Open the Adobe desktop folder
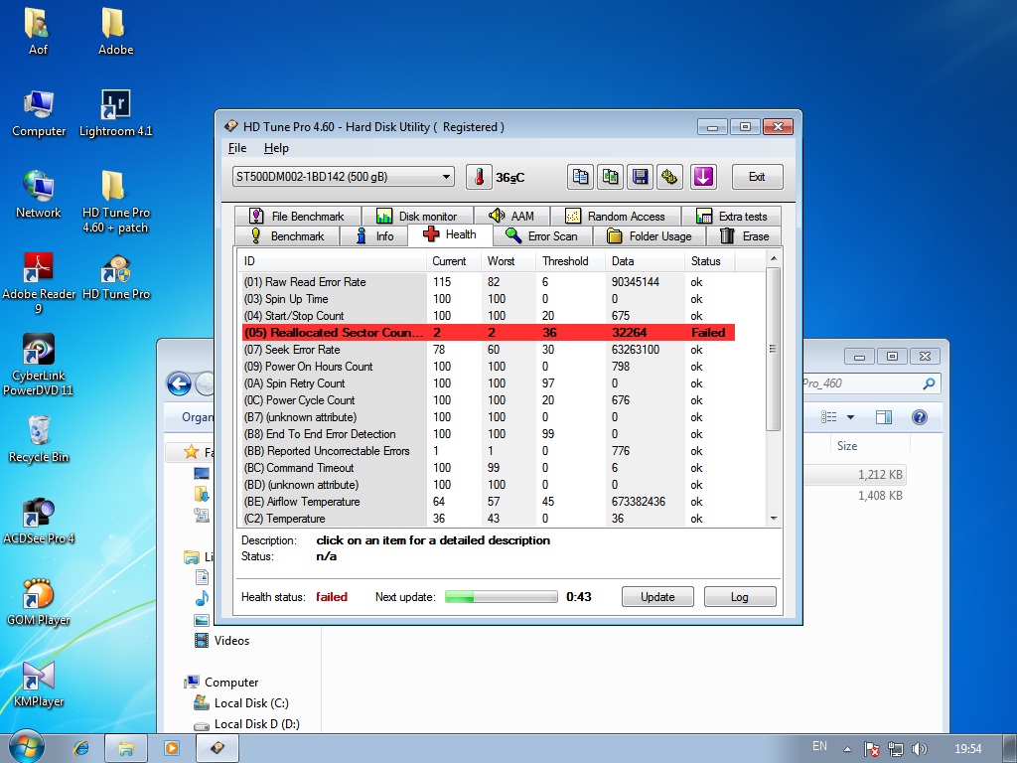 pyautogui.click(x=115, y=31)
